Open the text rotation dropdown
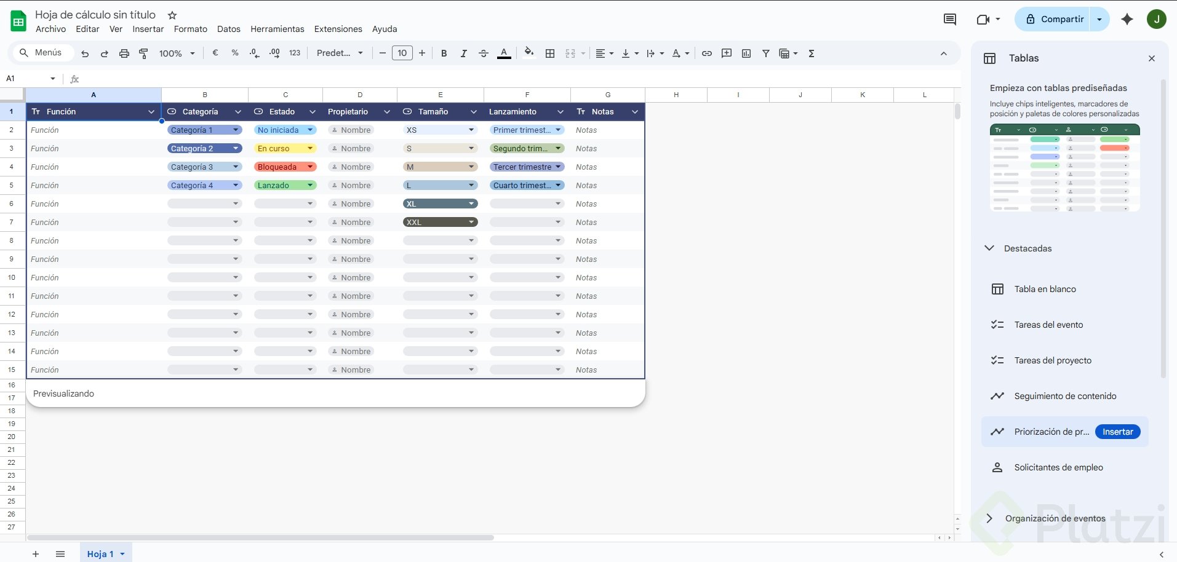Image resolution: width=1177 pixels, height=562 pixels. pos(680,53)
